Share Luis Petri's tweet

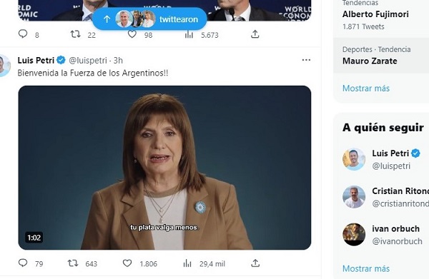pos(255,263)
